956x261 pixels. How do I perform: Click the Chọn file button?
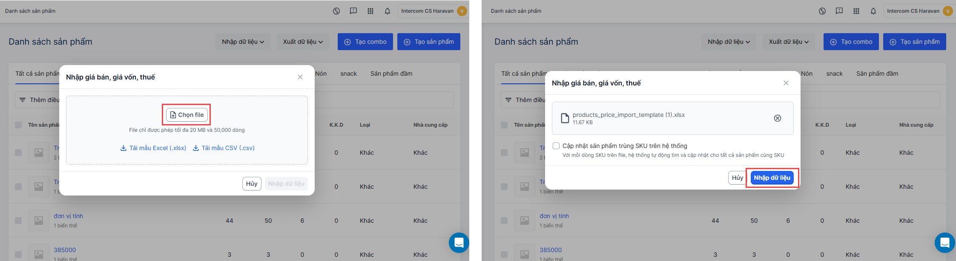pos(187,115)
